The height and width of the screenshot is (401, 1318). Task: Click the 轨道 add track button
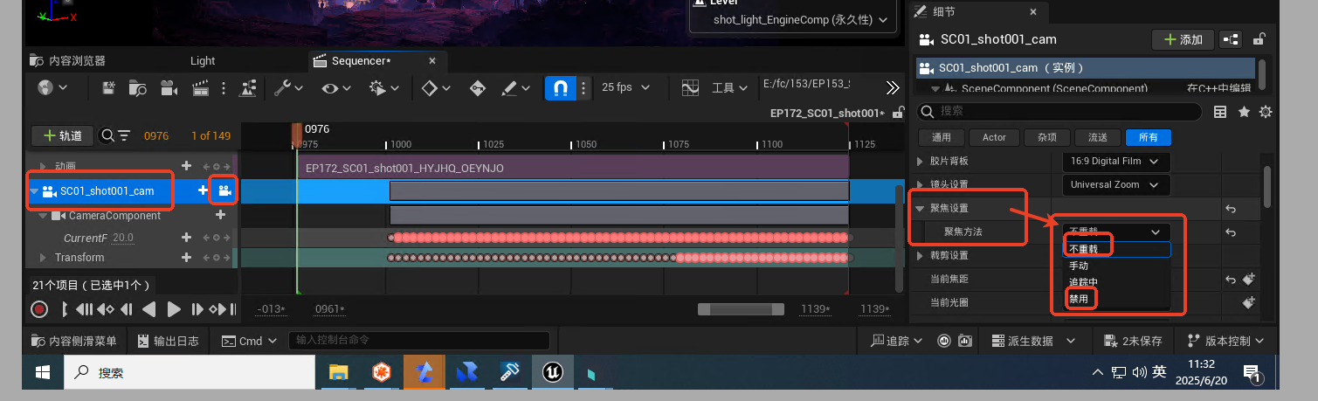click(62, 135)
